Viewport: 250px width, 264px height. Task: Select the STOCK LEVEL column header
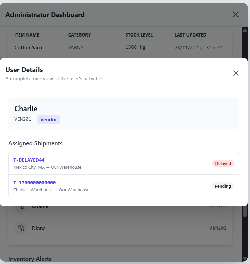tap(139, 35)
